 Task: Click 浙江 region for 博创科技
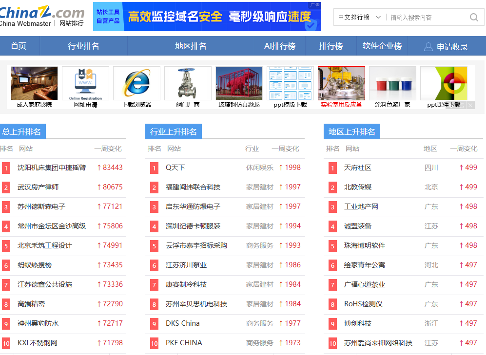(431, 323)
